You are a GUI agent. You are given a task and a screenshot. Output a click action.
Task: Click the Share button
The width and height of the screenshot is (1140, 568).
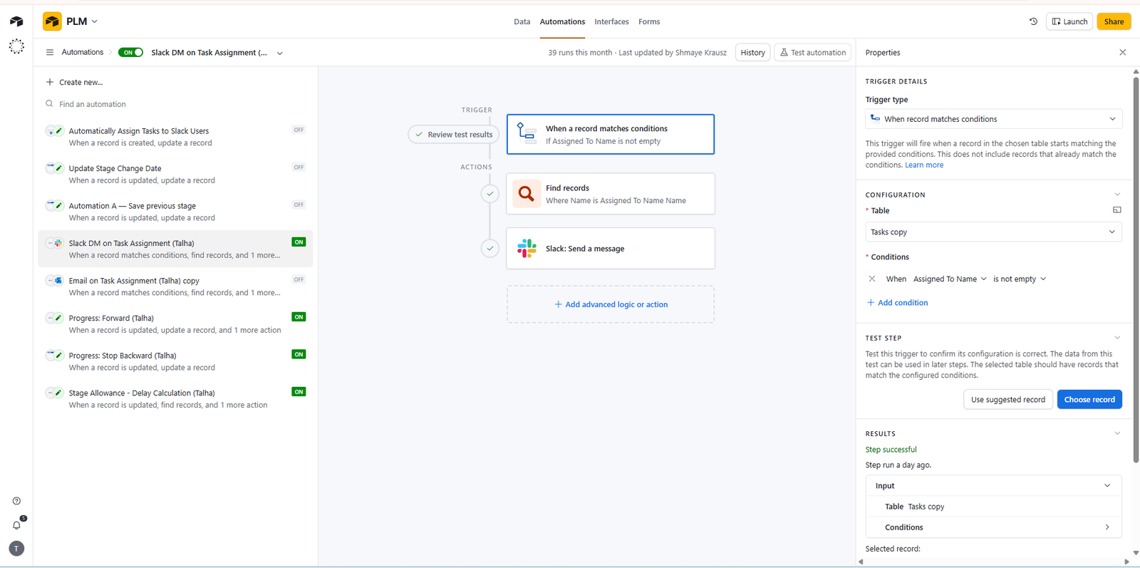click(1114, 21)
